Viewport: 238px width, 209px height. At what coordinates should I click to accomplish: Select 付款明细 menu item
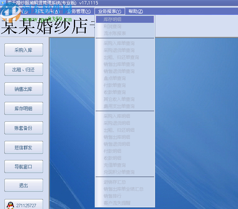point(125,151)
